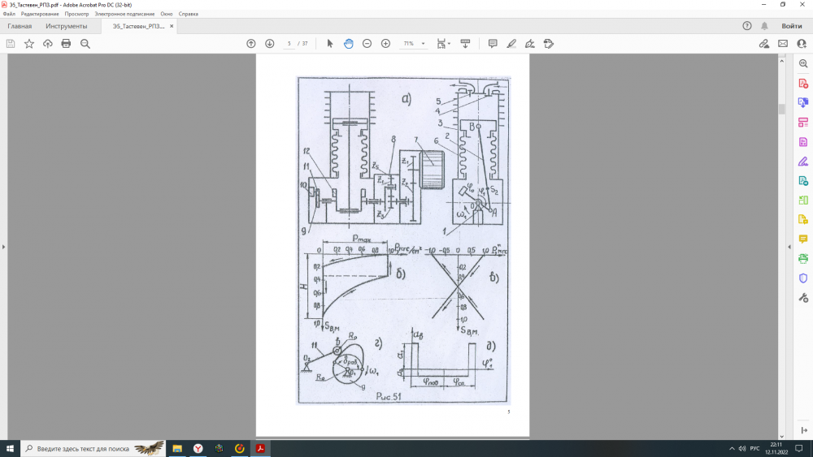813x457 pixels.
Task: Open the highlighter pen tool
Action: [x=511, y=43]
